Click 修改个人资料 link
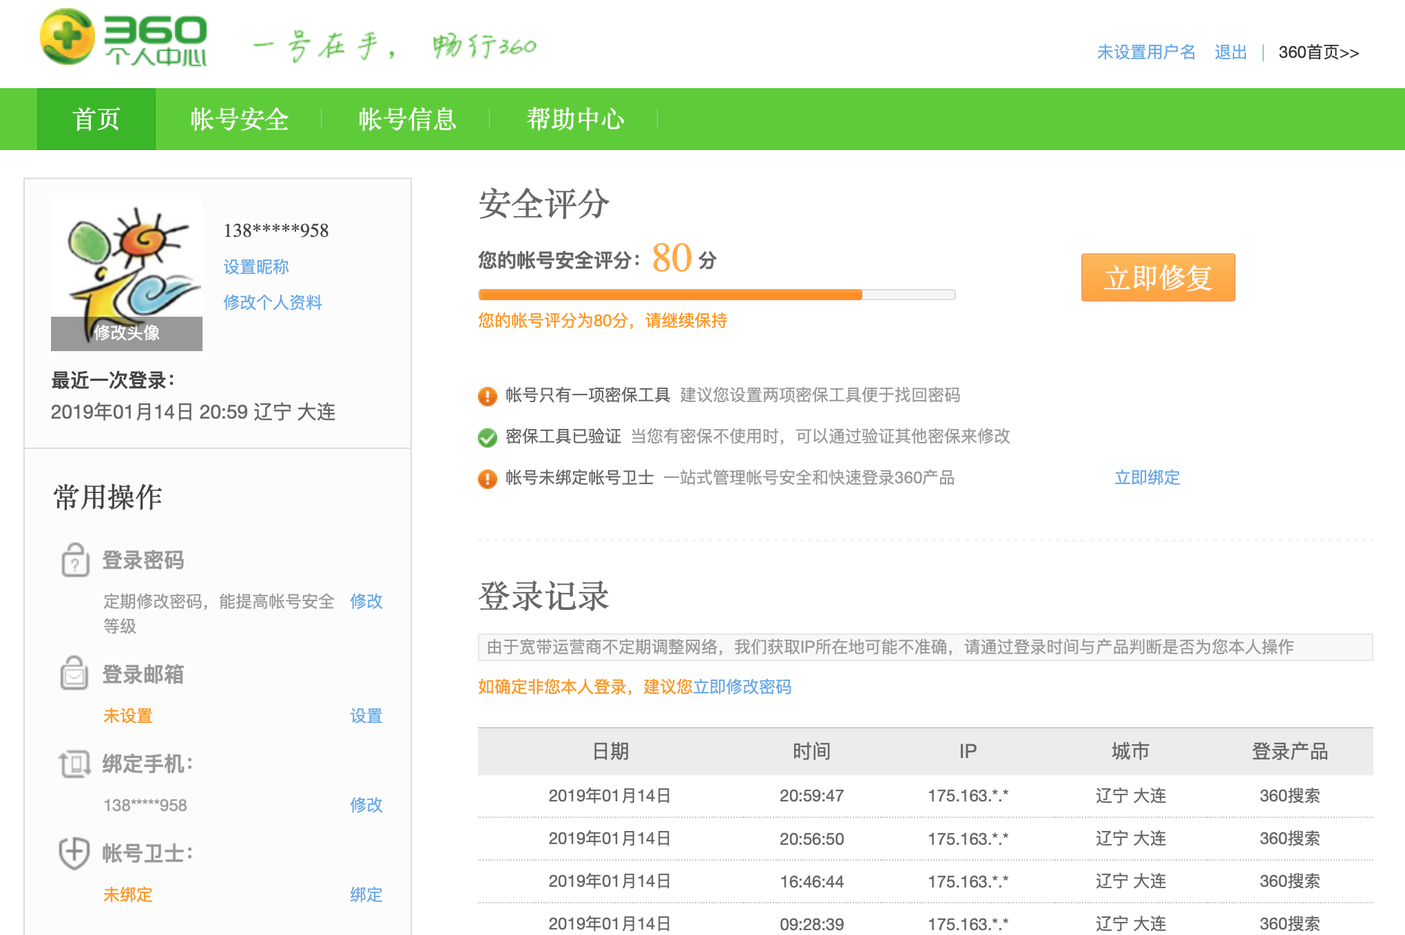Screen dimensions: 1405x935 pyautogui.click(x=274, y=302)
